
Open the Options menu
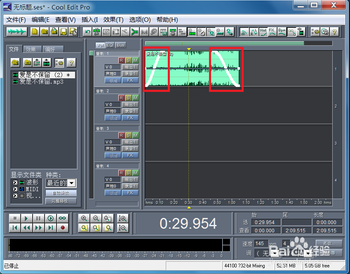140,20
